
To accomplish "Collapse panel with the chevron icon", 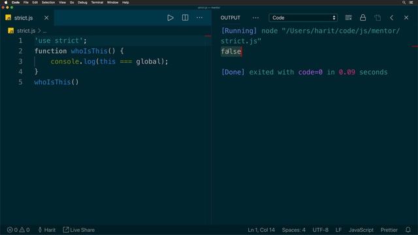I will tap(392, 18).
